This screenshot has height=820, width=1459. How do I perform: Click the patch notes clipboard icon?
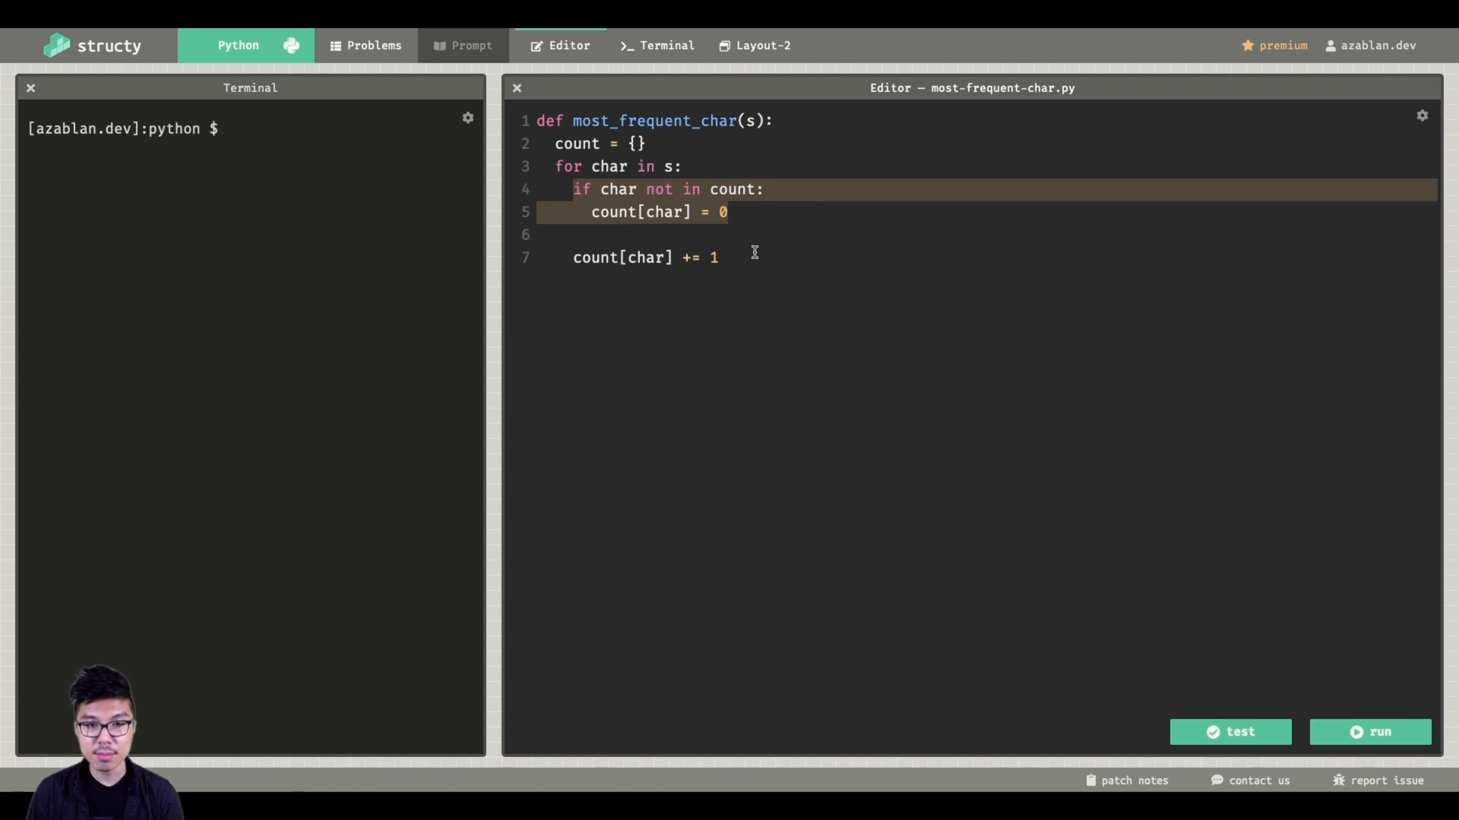[x=1091, y=780]
